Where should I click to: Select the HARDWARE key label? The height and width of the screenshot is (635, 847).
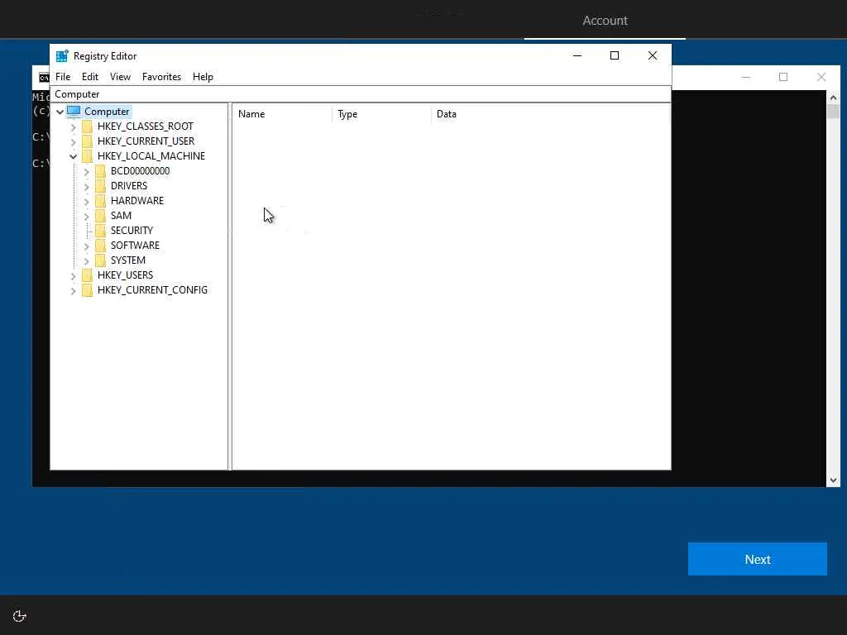coord(136,201)
